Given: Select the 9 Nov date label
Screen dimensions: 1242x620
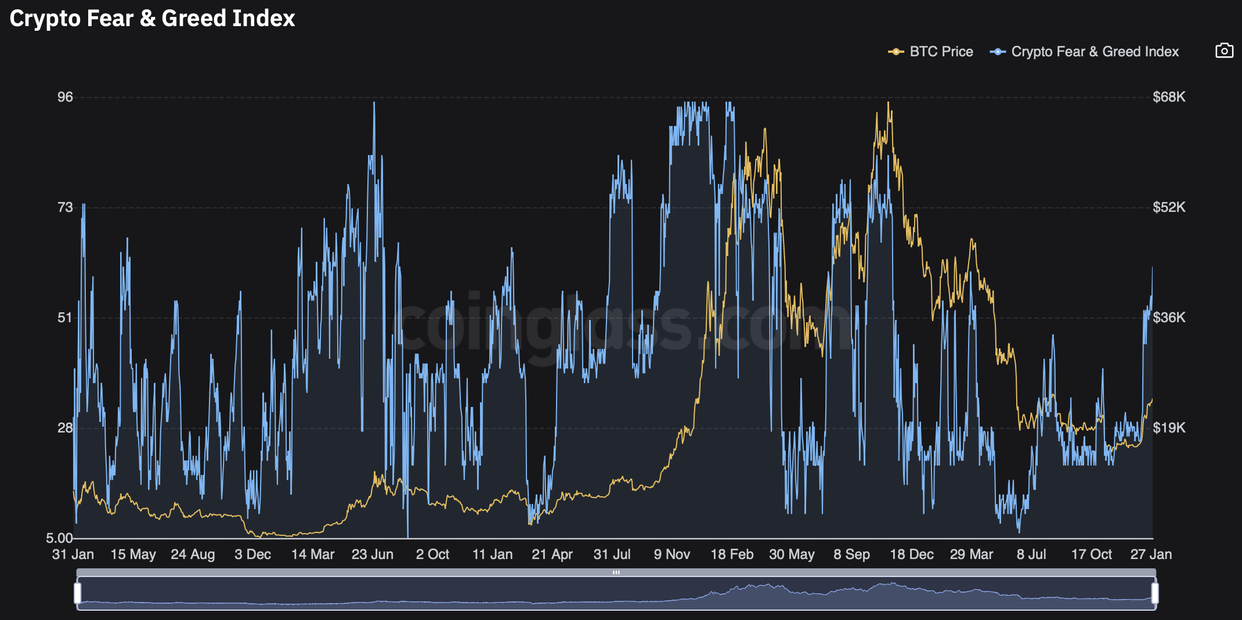Looking at the screenshot, I should click(671, 554).
